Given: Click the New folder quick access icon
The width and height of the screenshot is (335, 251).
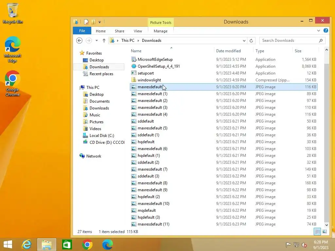Looking at the screenshot, I should (93, 22).
